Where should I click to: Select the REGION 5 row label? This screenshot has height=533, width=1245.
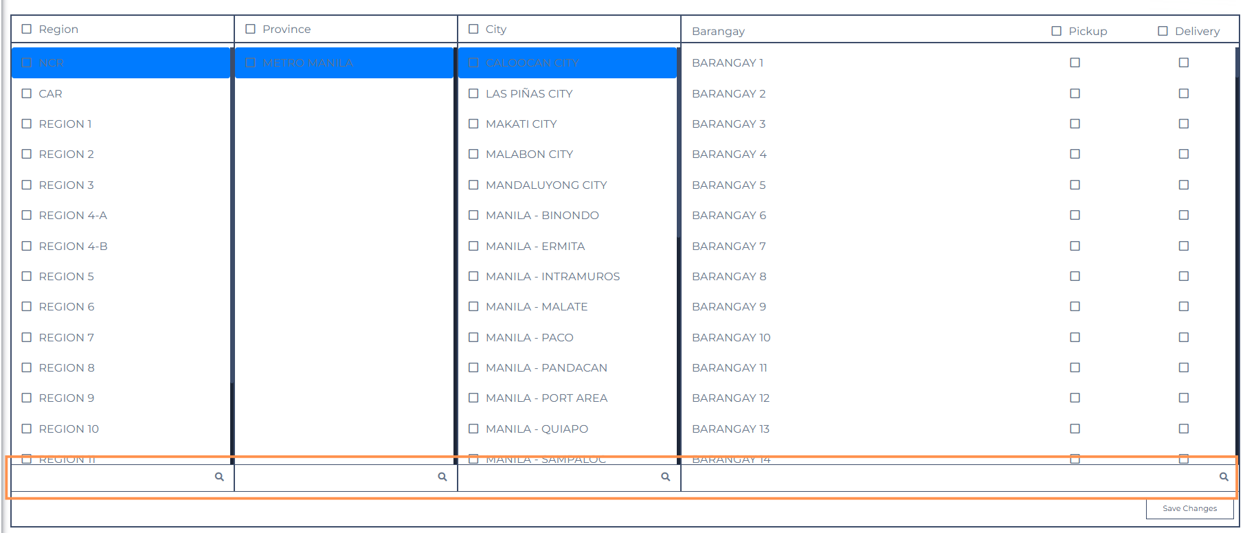click(66, 276)
